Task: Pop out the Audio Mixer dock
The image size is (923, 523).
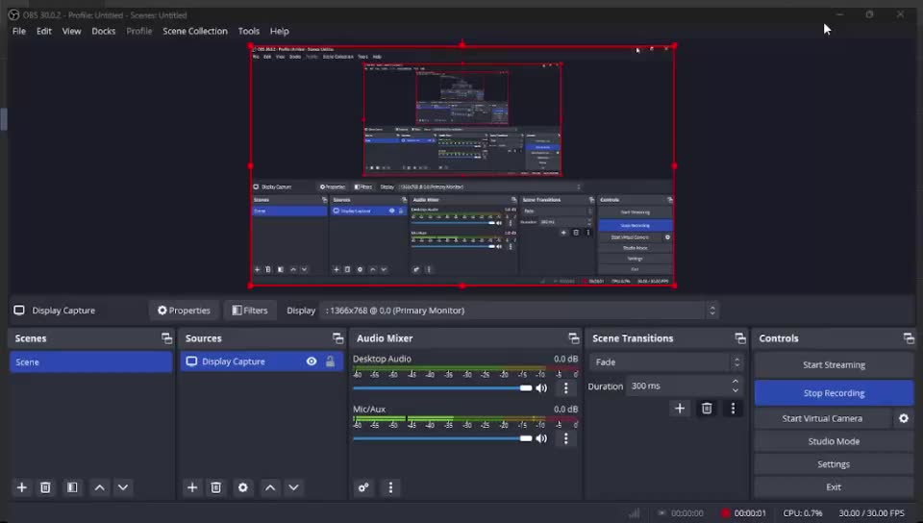Action: click(x=573, y=338)
